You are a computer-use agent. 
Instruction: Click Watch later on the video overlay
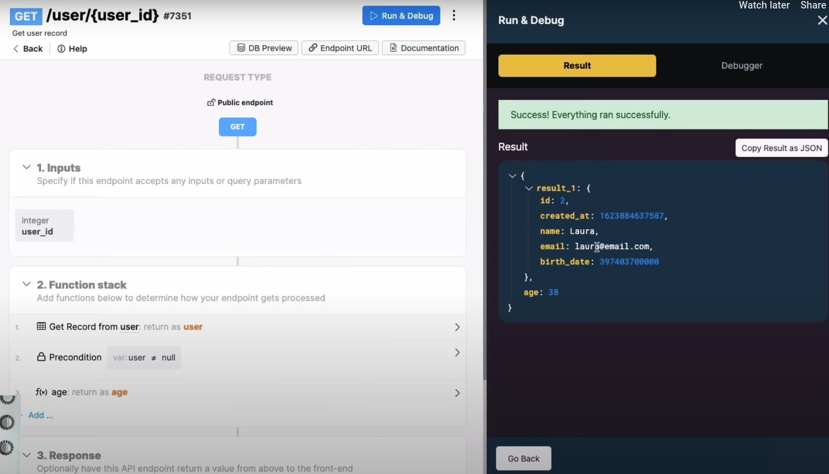coord(764,5)
